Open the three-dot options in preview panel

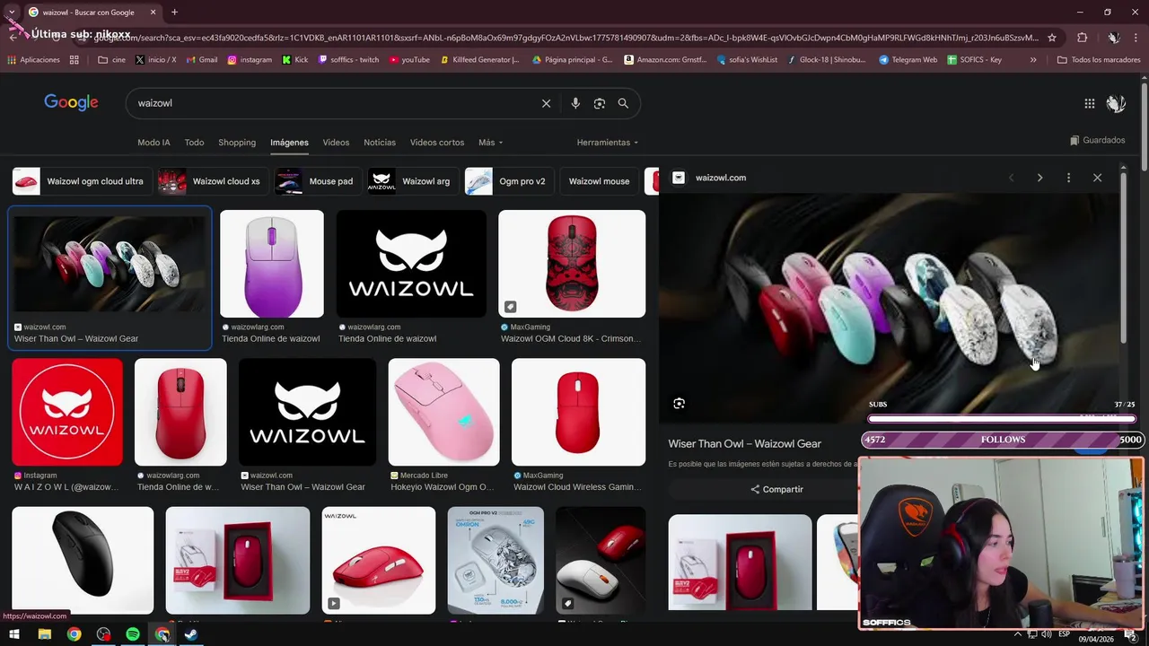(x=1068, y=178)
